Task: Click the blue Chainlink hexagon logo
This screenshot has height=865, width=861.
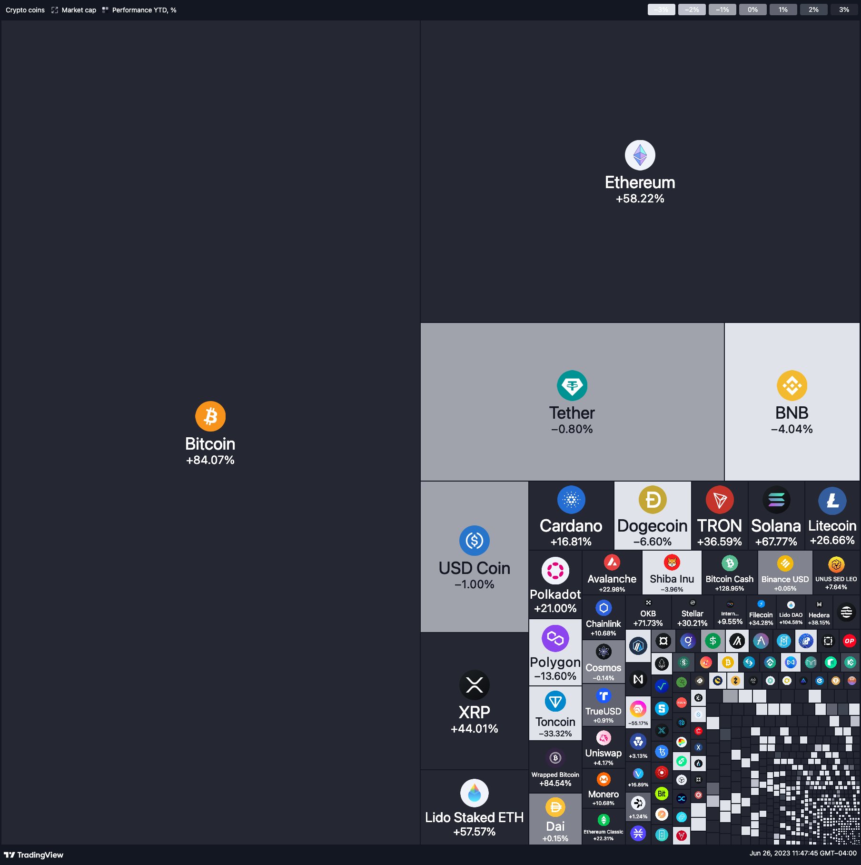Action: coord(604,608)
